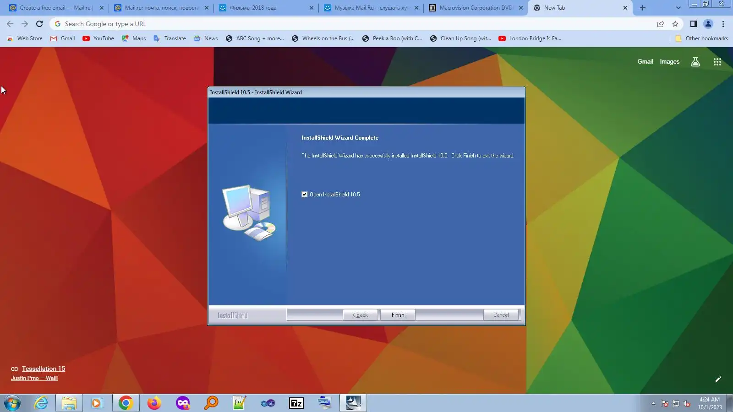Open a new tab with the plus button
Viewport: 733px width, 412px height.
(x=643, y=8)
